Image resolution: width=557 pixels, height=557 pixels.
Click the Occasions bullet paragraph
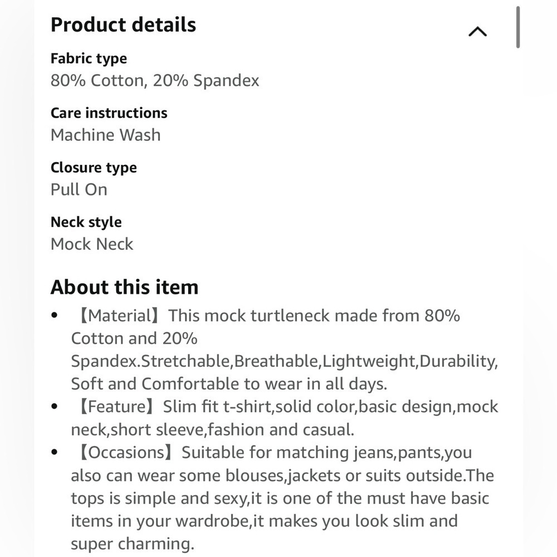pyautogui.click(x=282, y=498)
